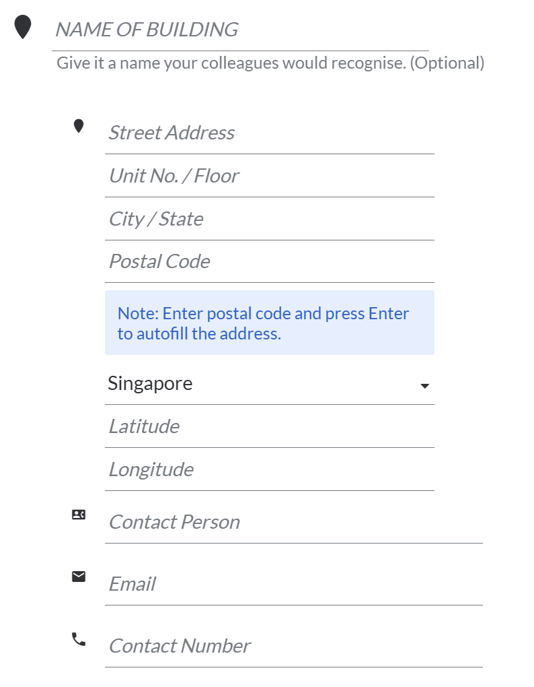534x687 pixels.
Task: Focus the Email input field
Action: click(x=293, y=584)
